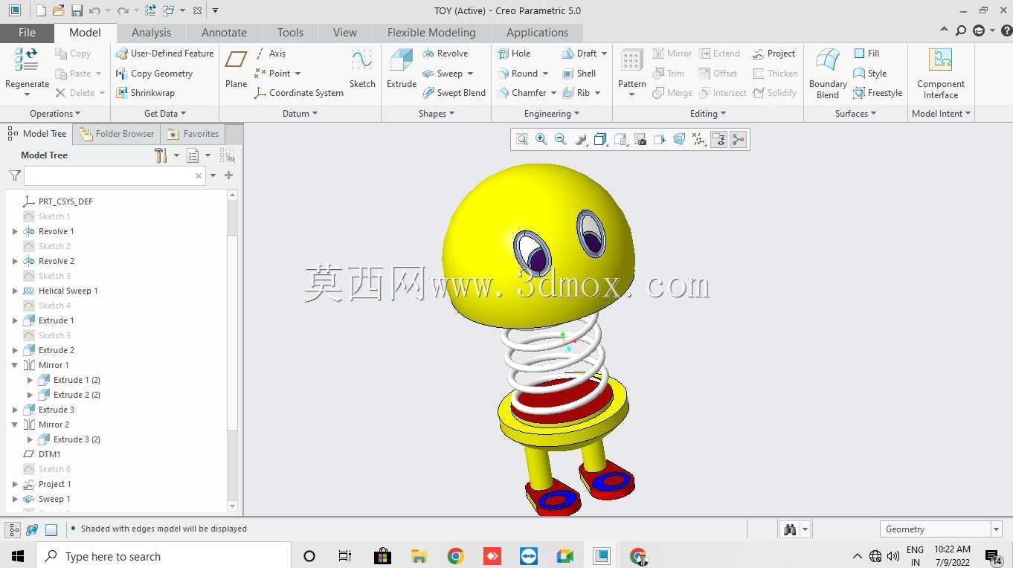This screenshot has width=1013, height=568.
Task: Open a file from quick access toolbar
Action: pyautogui.click(x=58, y=10)
